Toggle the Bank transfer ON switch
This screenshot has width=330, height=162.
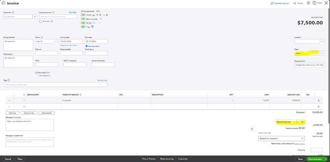coord(83,19)
